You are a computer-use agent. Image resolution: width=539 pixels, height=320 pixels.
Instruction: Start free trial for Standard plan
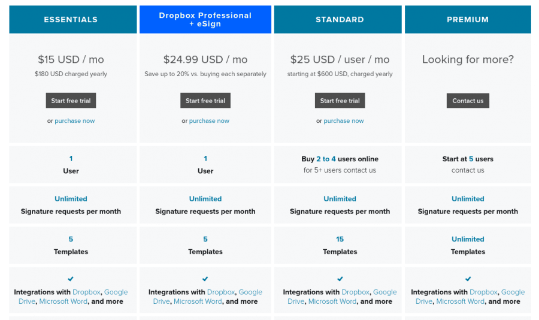click(340, 101)
